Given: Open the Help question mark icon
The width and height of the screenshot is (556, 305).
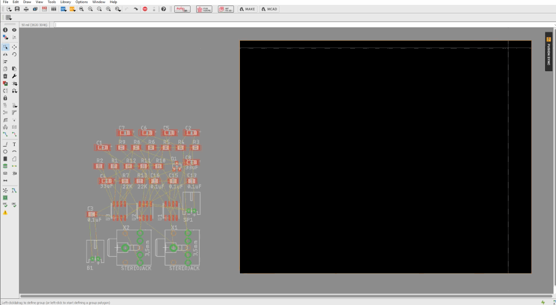Looking at the screenshot, I should [x=163, y=9].
